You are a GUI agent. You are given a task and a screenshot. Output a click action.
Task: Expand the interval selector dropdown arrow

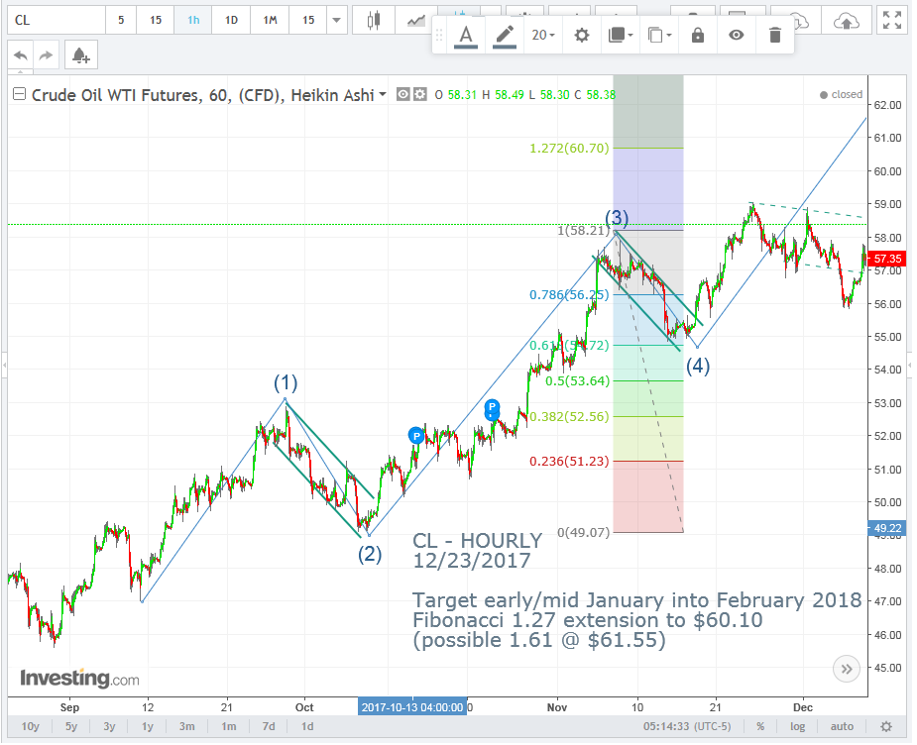(335, 20)
